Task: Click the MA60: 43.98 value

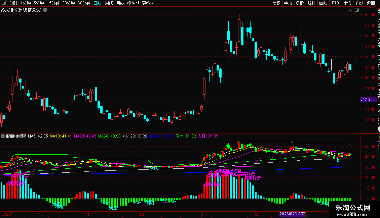Action: [x=109, y=136]
